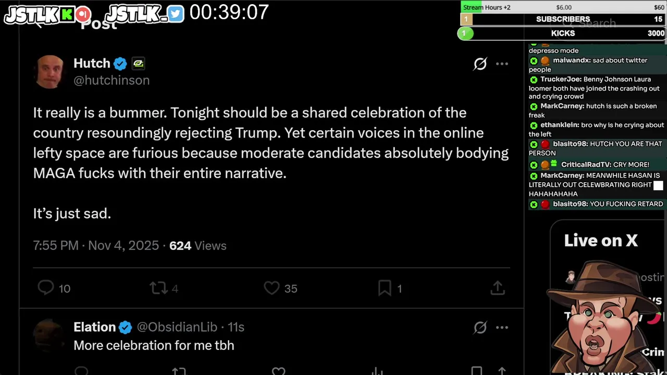Click the 624 Views count
The image size is (667, 375).
coord(197,246)
